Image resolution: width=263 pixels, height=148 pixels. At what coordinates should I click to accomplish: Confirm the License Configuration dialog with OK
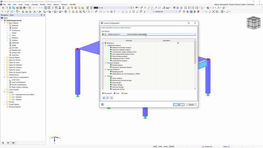pyautogui.click(x=179, y=104)
